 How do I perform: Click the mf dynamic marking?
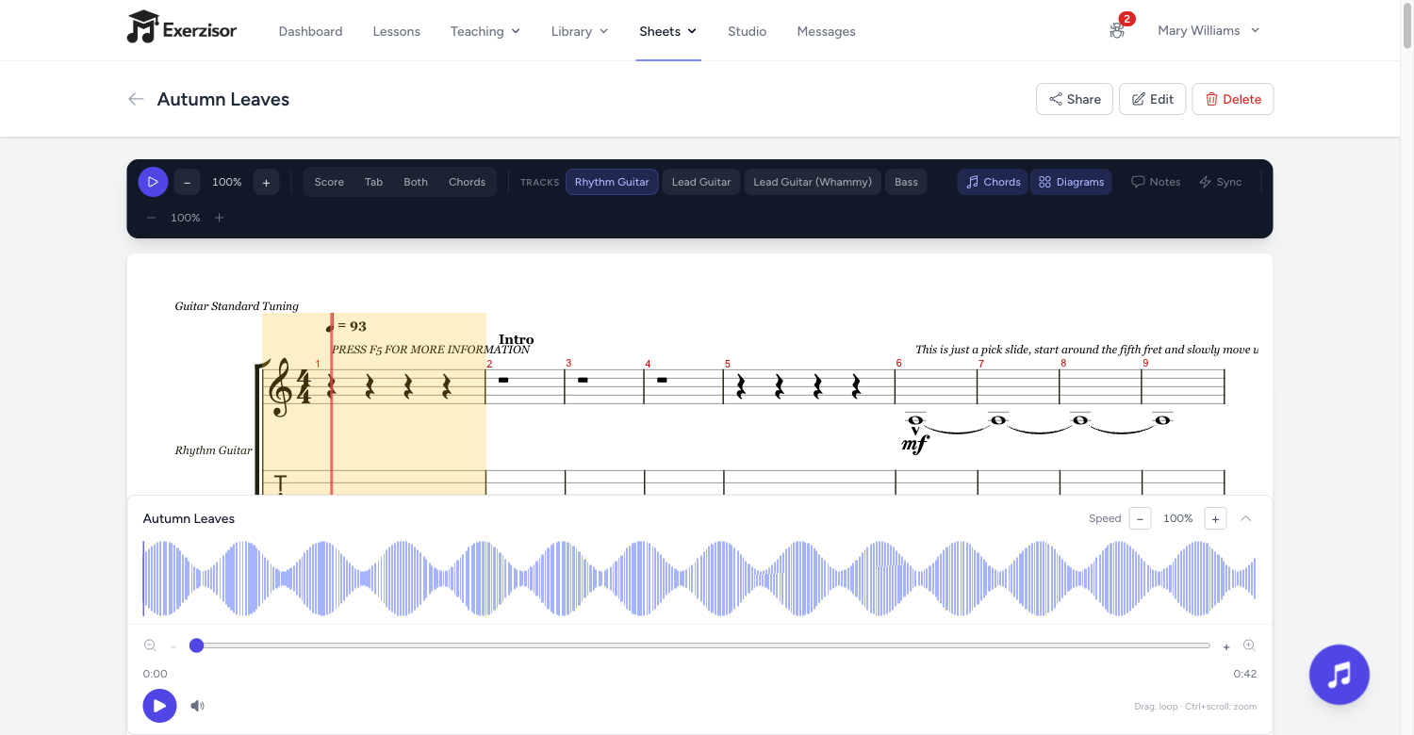[x=915, y=444]
